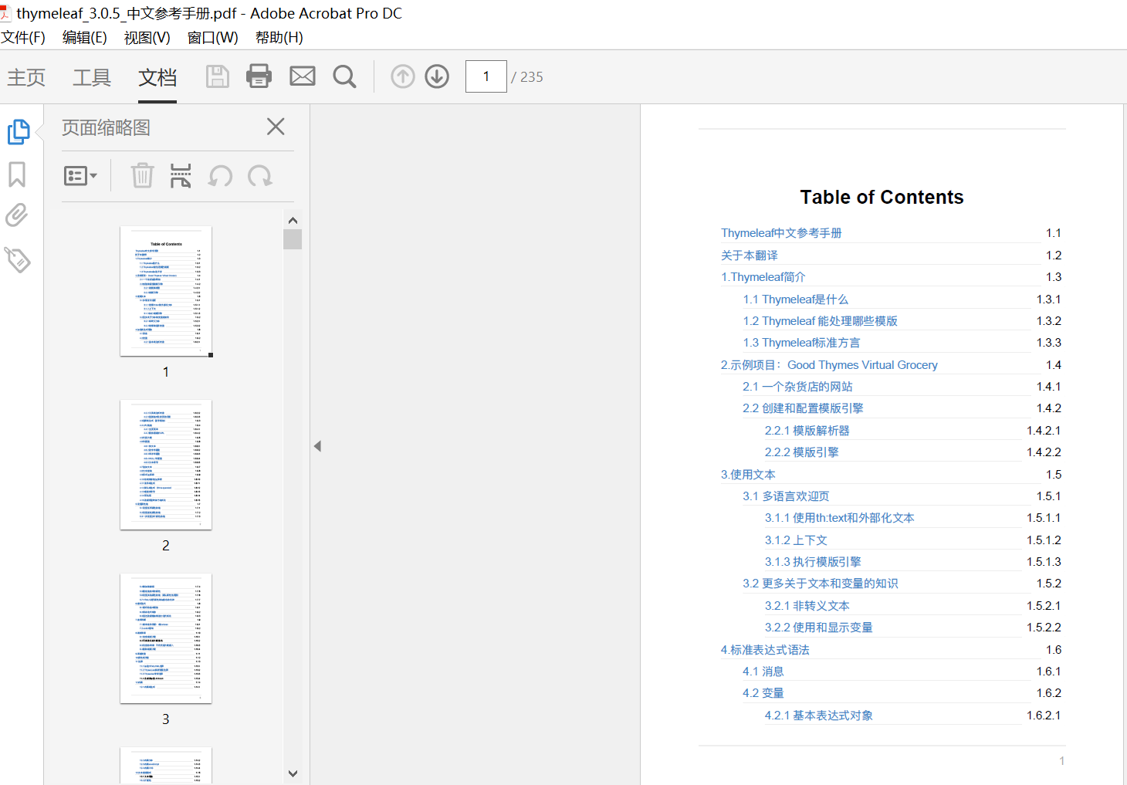Open link 3.2.1 非转义文本
Viewport: 1127px width, 785px height.
[x=807, y=606]
